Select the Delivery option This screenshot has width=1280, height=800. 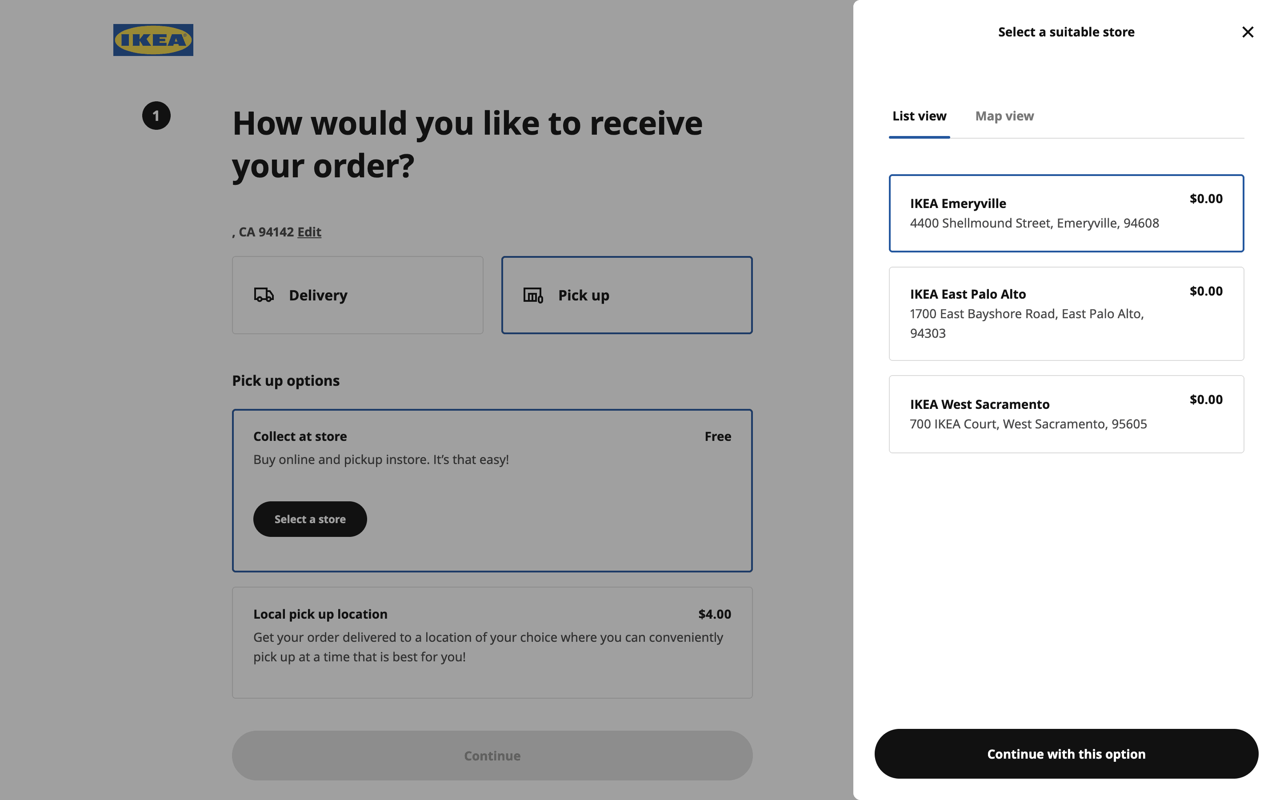(x=357, y=295)
